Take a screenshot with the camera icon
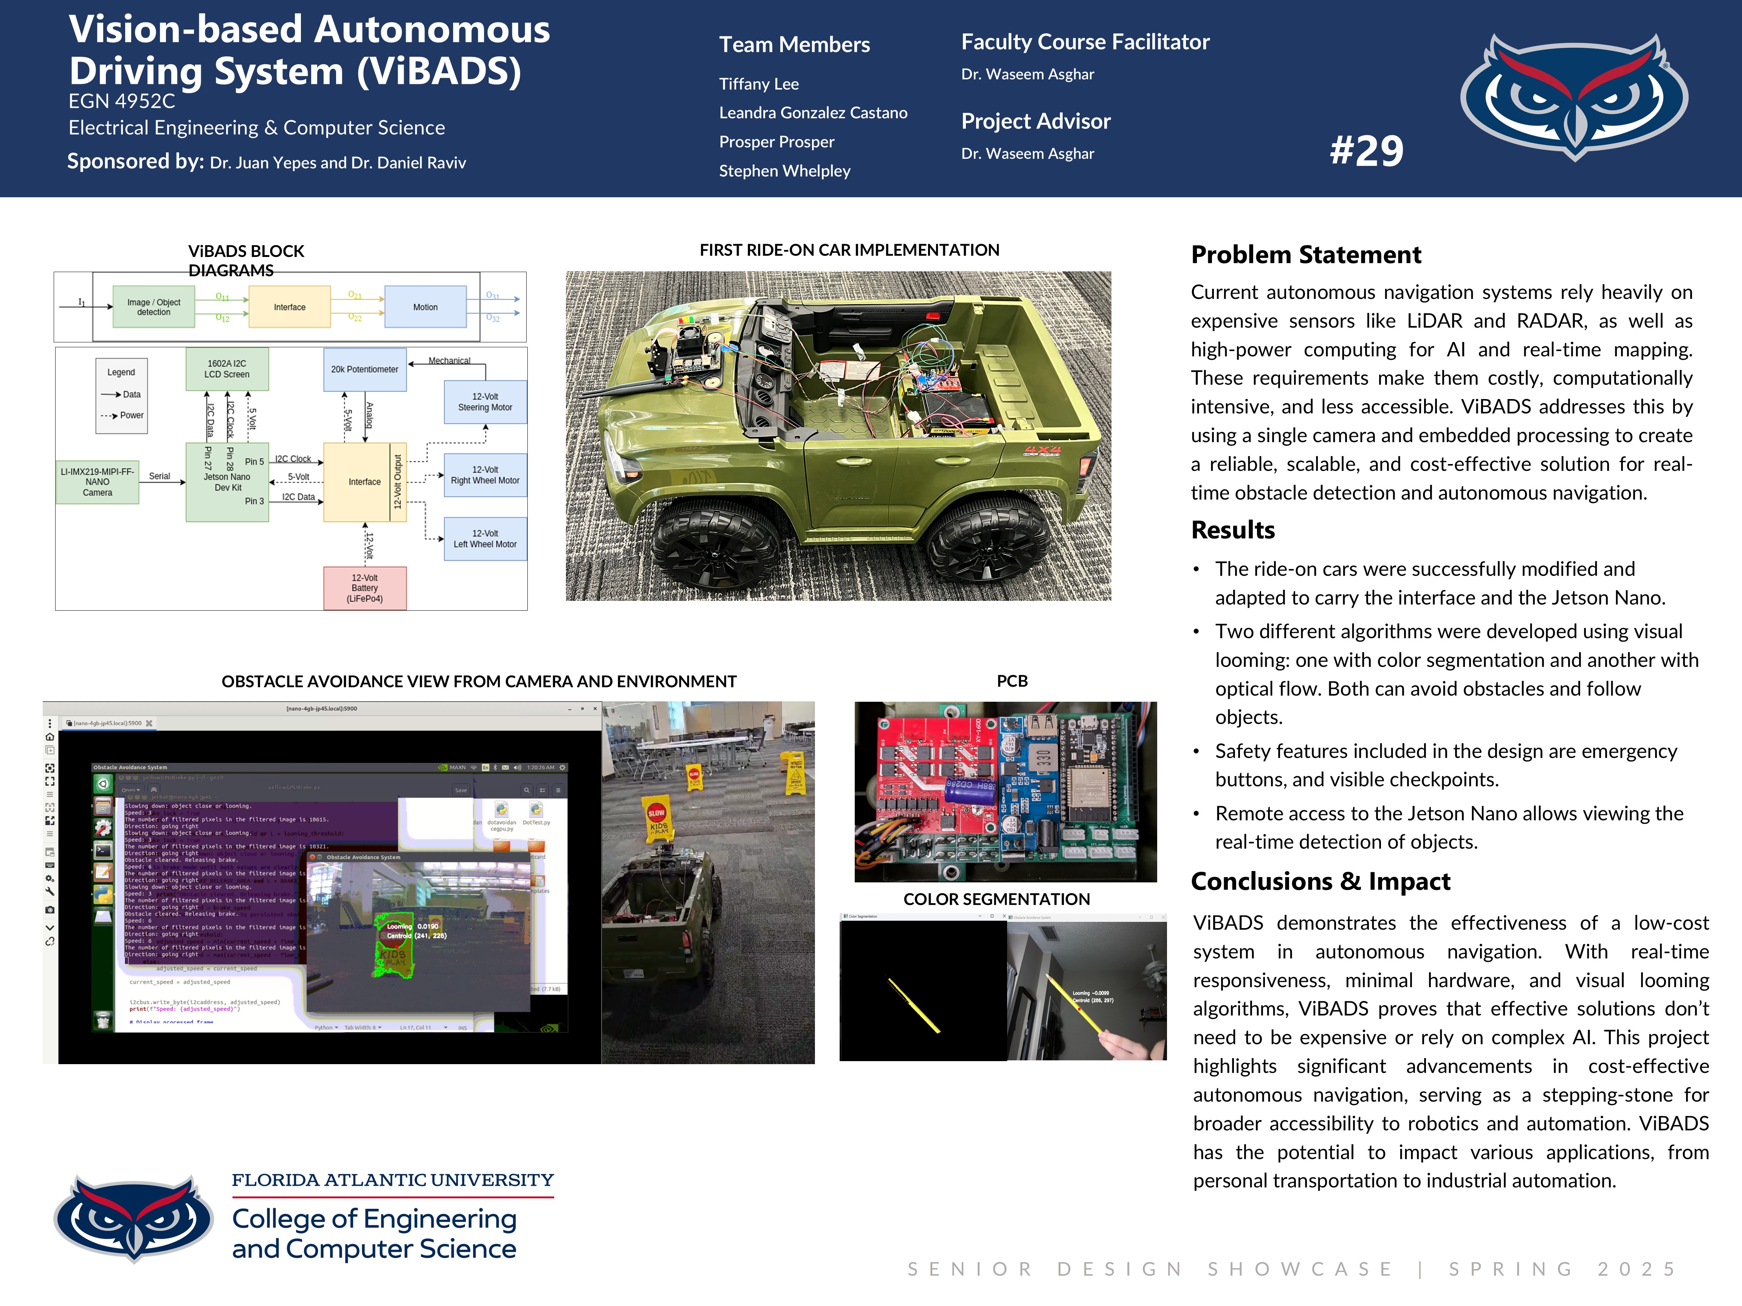Viewport: 1742px width, 1306px height. click(50, 910)
